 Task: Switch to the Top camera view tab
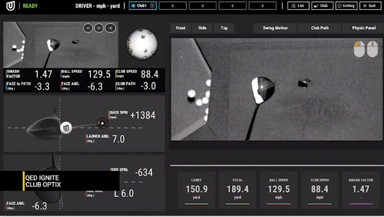coord(224,28)
